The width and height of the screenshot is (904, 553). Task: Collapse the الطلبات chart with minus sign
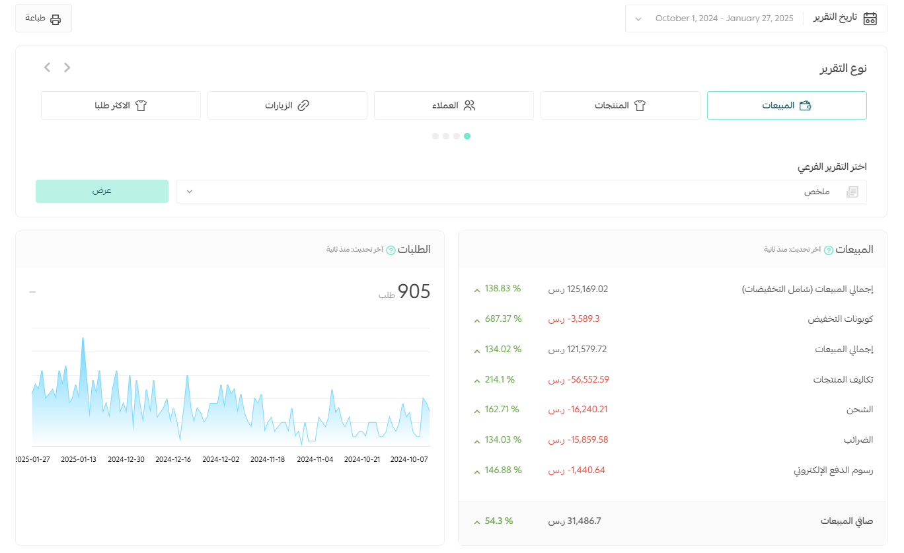pos(32,291)
